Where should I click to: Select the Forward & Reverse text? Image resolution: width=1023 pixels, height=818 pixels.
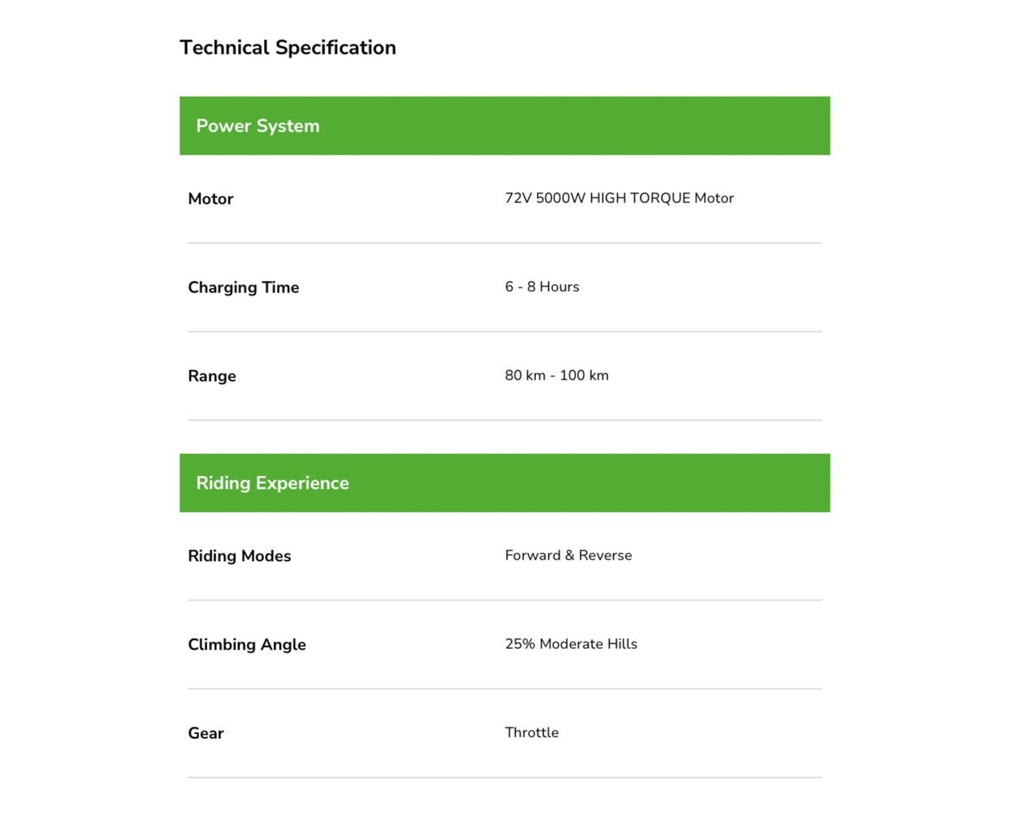[x=568, y=556]
